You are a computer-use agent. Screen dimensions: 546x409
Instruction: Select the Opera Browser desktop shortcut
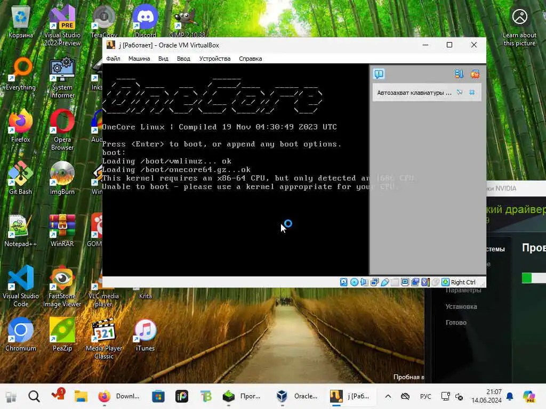coord(62,130)
